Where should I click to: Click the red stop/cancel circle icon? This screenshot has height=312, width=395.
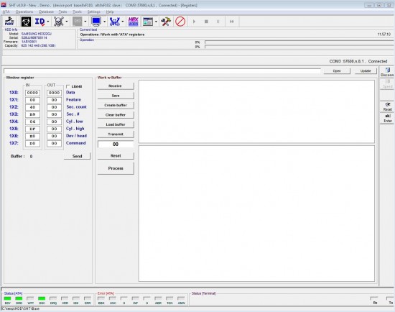coord(180,22)
